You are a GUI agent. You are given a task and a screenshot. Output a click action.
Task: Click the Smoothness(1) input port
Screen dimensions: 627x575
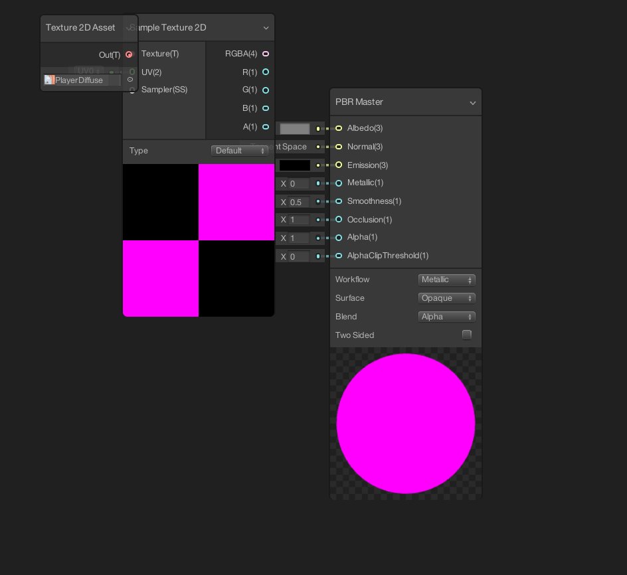pyautogui.click(x=339, y=201)
